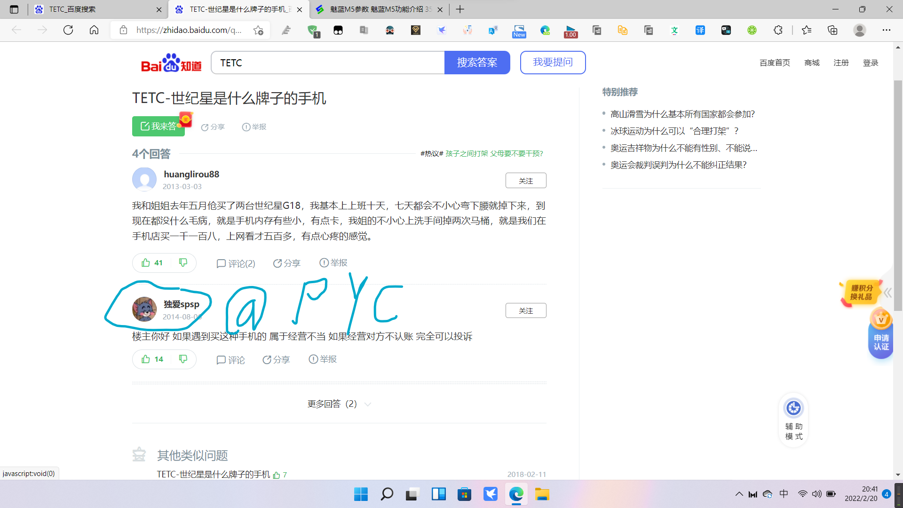
Task: Open 孩子之间打架 父母要不要干预 hot topic
Action: 494,154
